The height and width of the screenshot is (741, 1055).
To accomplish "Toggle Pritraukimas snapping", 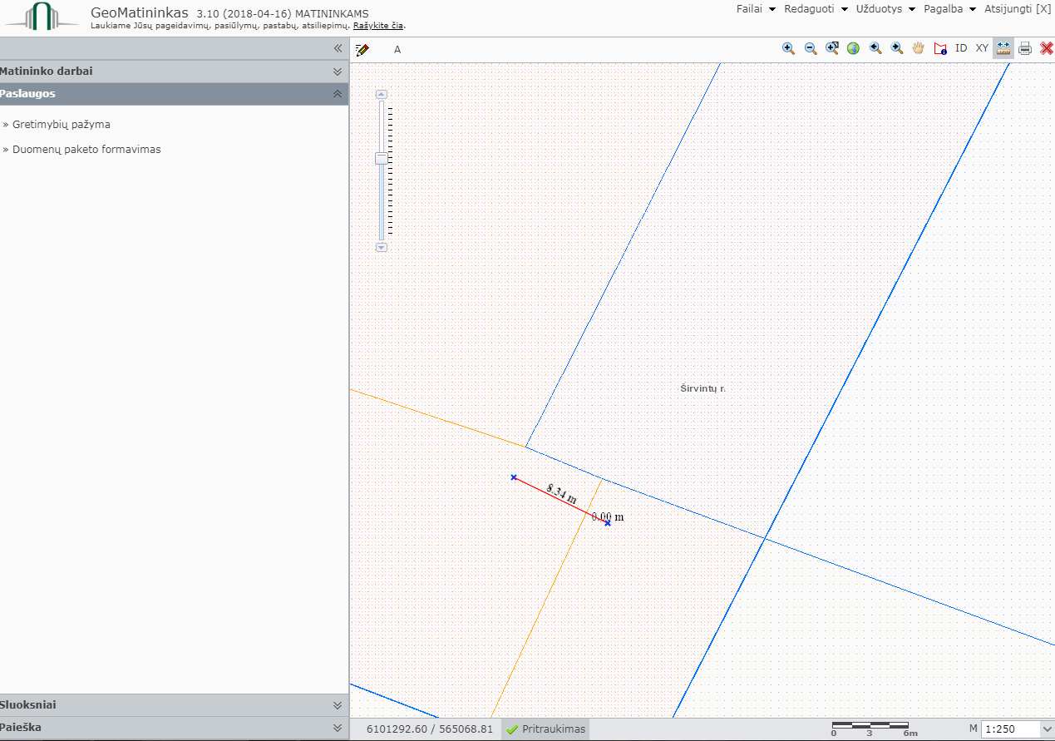I will 545,729.
